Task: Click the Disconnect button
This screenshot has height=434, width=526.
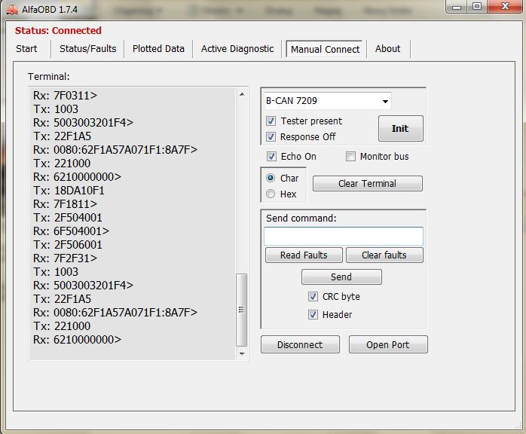Action: point(300,344)
